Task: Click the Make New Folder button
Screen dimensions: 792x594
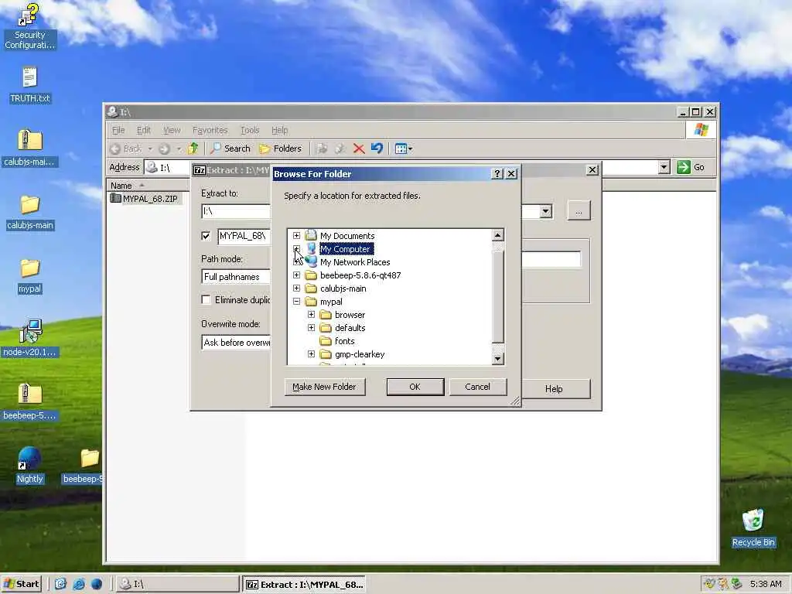Action: (324, 387)
